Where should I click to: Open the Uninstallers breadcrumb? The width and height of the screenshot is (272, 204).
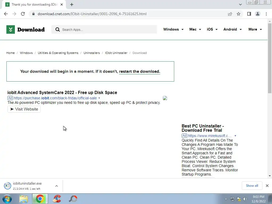point(92,53)
